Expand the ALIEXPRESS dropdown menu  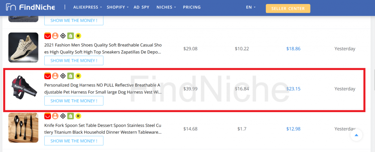coord(87,7)
